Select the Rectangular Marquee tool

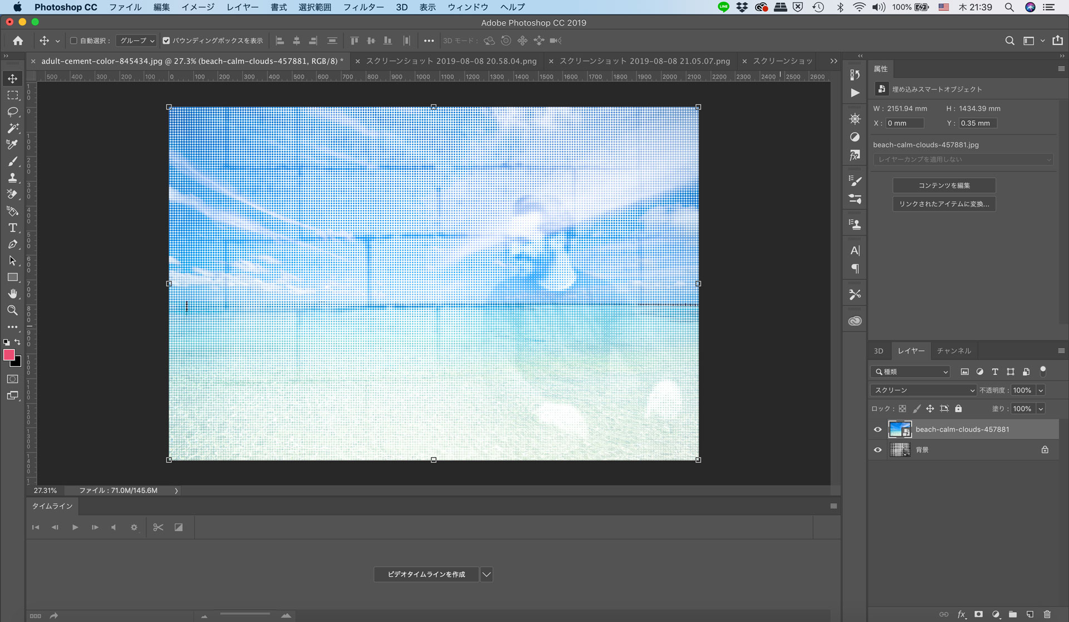coord(12,95)
